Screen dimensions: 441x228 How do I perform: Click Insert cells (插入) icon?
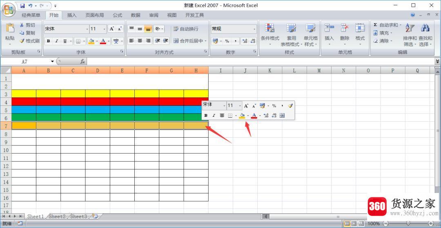coord(329,28)
